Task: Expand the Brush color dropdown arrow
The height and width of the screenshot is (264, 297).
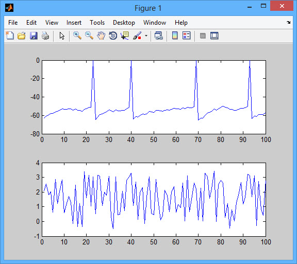Action: [146, 36]
